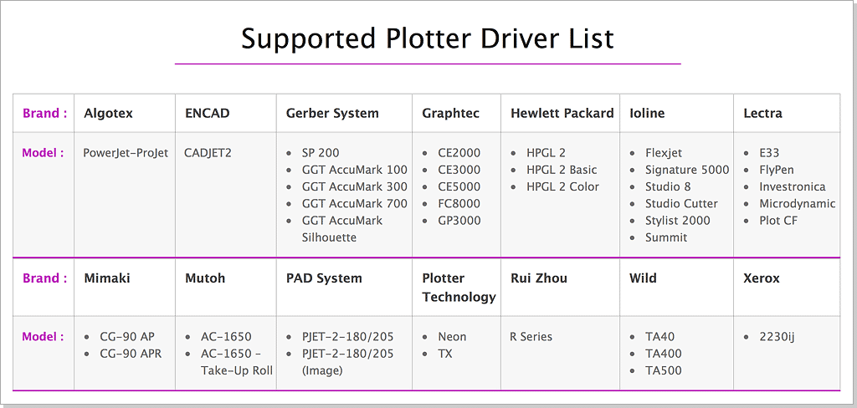Click the Supported Plotter Driver List heading
The height and width of the screenshot is (408, 857).
pyautogui.click(x=428, y=38)
